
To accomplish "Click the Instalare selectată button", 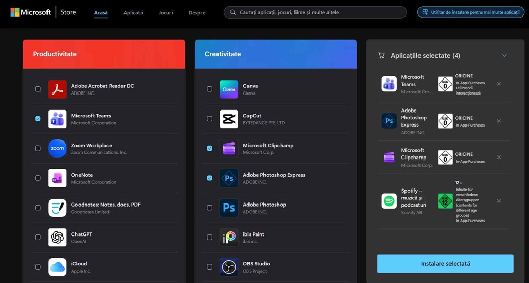I will pyautogui.click(x=445, y=264).
